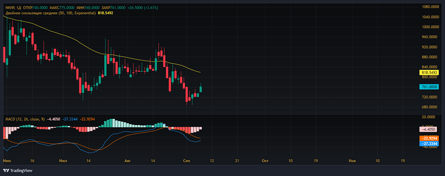Image resolution: width=445 pixels, height=176 pixels.
Task: Click the 818.5492 value in the moving average legend
Action: 105,13
